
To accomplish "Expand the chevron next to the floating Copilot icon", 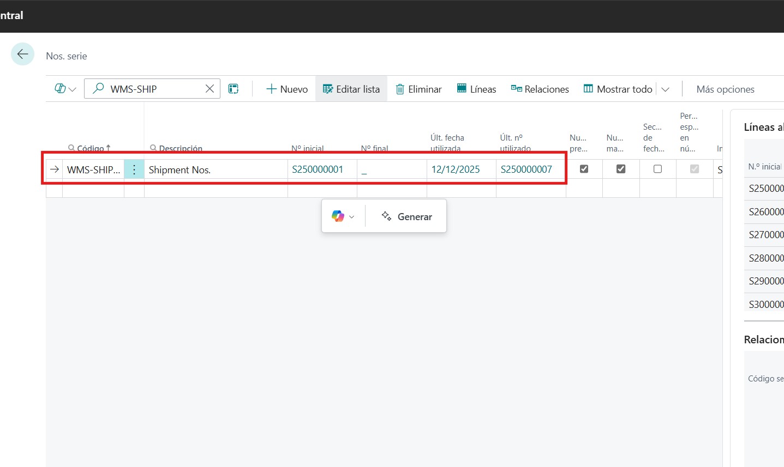I will pos(352,217).
